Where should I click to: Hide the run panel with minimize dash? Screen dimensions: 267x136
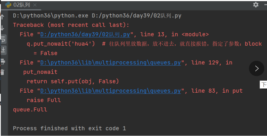pyautogui.click(x=265, y=5)
